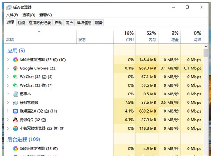Expand the 360极速浏览器 (10) process group
This screenshot has width=213, height=156.
click(x=8, y=60)
